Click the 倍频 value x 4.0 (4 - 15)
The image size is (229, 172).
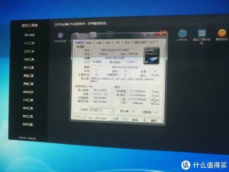point(100,94)
